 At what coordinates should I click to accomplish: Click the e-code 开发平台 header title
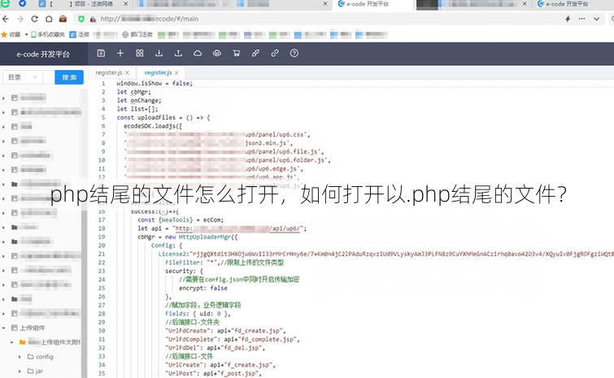pos(43,54)
